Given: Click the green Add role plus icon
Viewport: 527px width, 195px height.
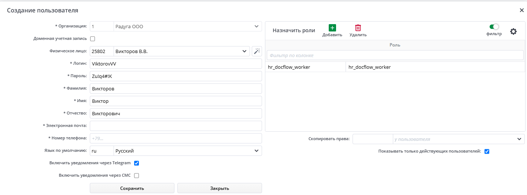Looking at the screenshot, I should [x=332, y=27].
